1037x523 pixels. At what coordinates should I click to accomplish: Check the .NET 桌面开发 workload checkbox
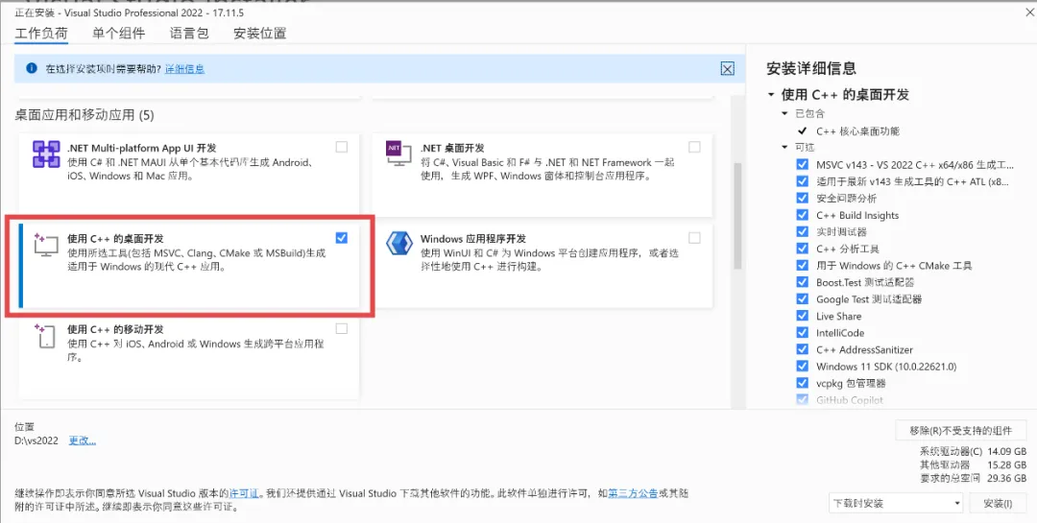coord(694,147)
